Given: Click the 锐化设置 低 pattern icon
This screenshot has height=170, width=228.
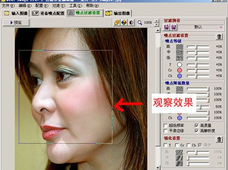Looking at the screenshot, I should [x=179, y=164].
